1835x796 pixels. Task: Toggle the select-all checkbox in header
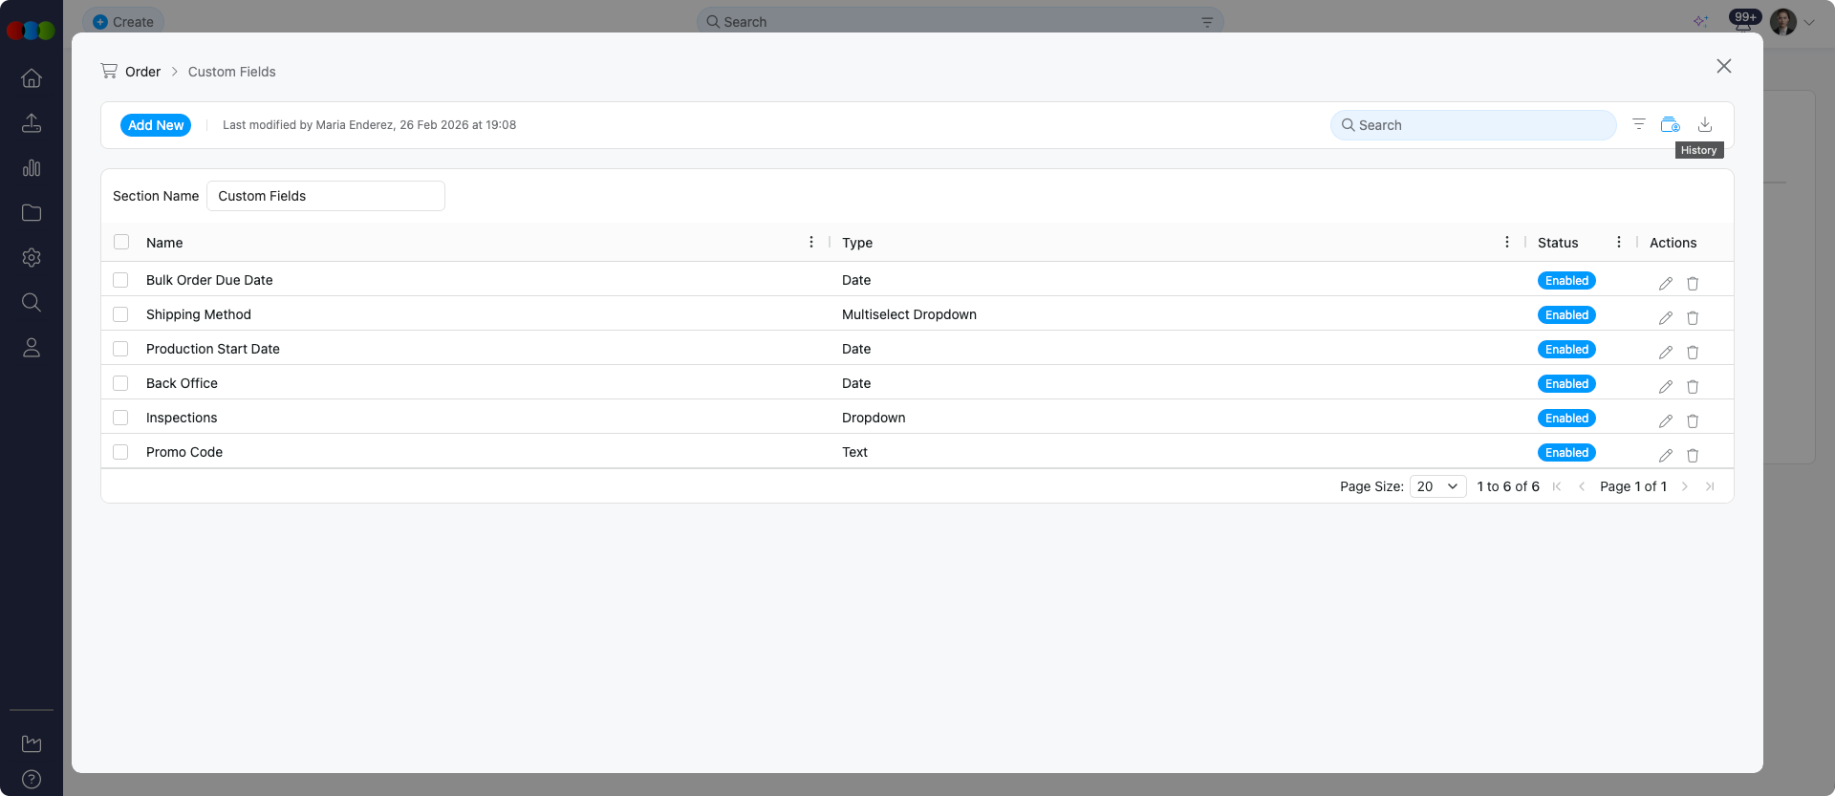point(121,242)
